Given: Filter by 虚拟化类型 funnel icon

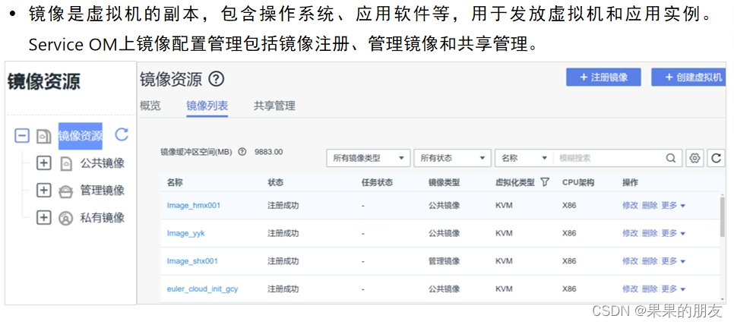Looking at the screenshot, I should [544, 182].
